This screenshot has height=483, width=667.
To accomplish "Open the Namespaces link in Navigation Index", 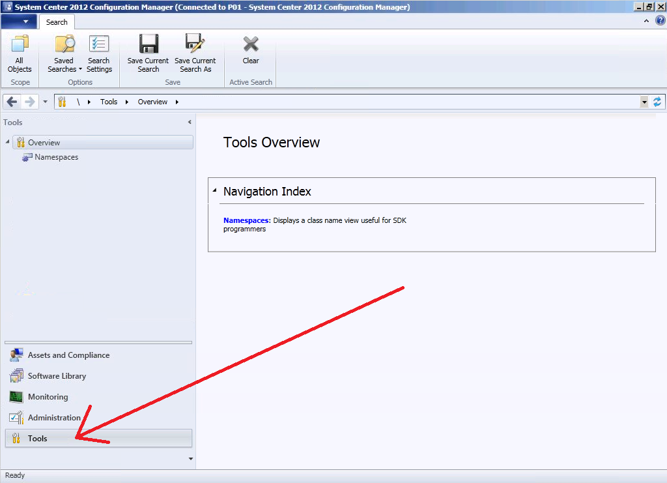I will 246,220.
